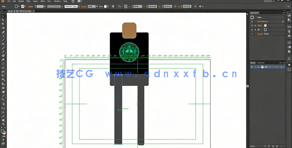
Task: Select the Direct Selection tool
Action: (x=3, y=20)
